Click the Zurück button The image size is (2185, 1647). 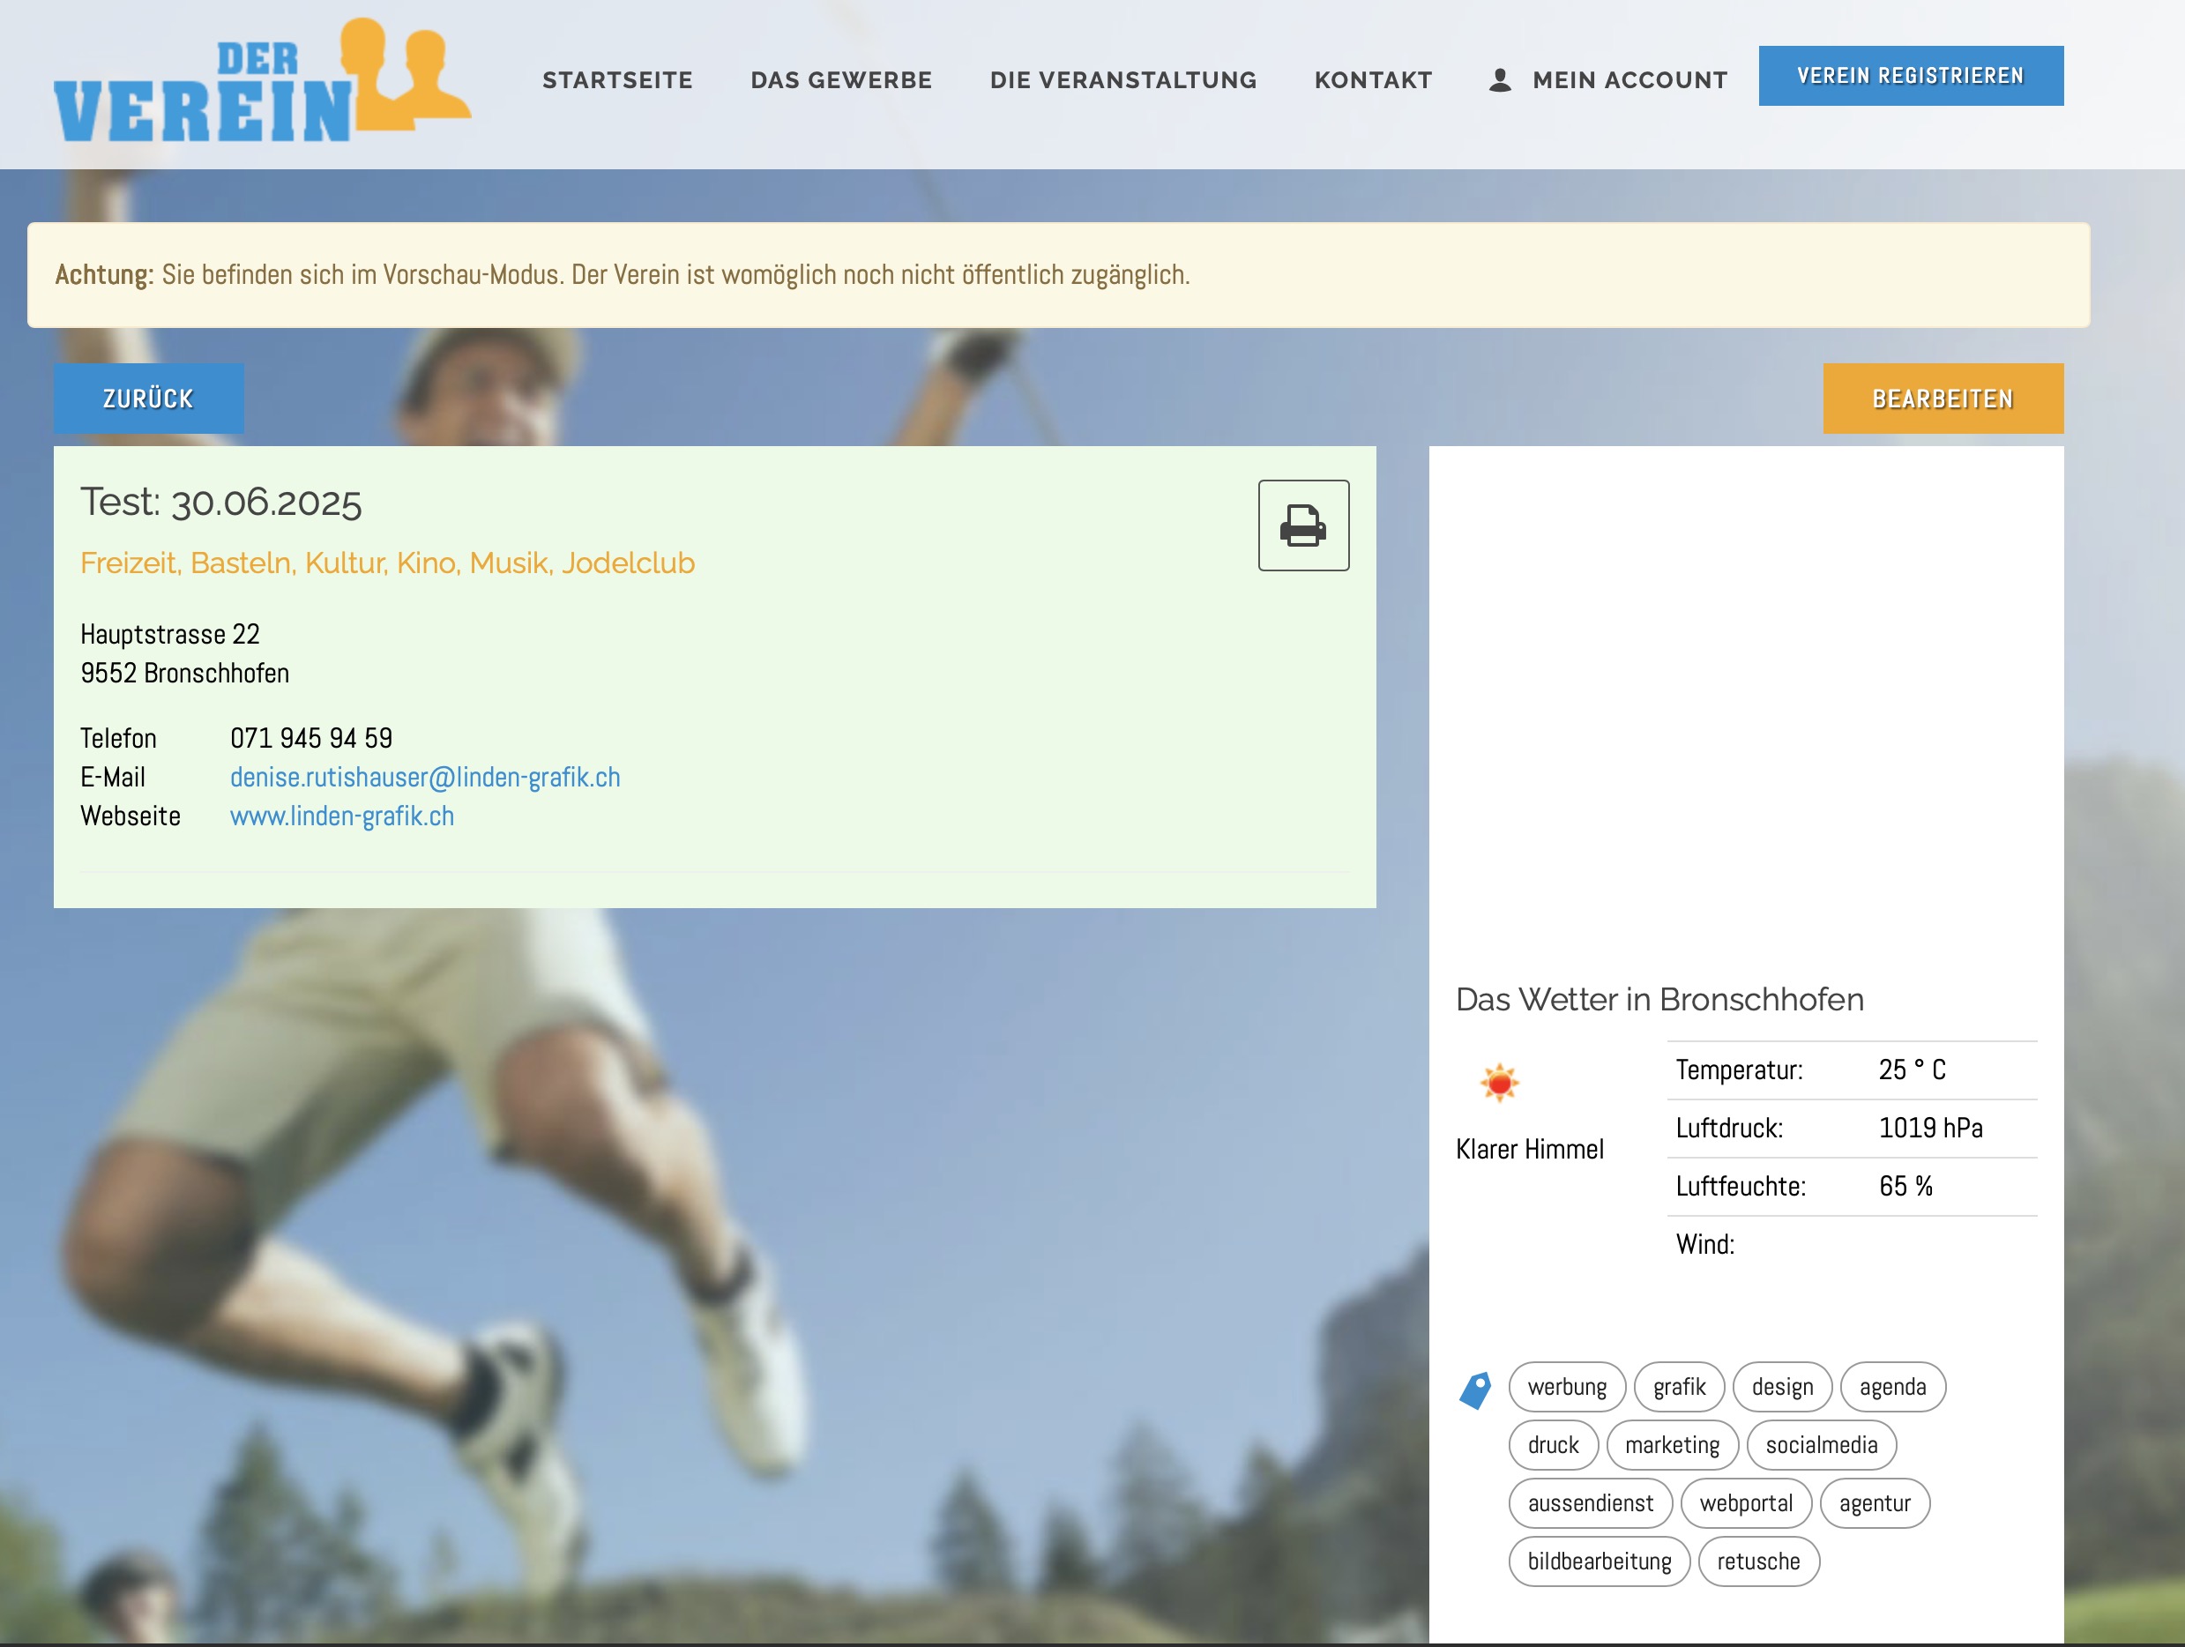pyautogui.click(x=148, y=399)
